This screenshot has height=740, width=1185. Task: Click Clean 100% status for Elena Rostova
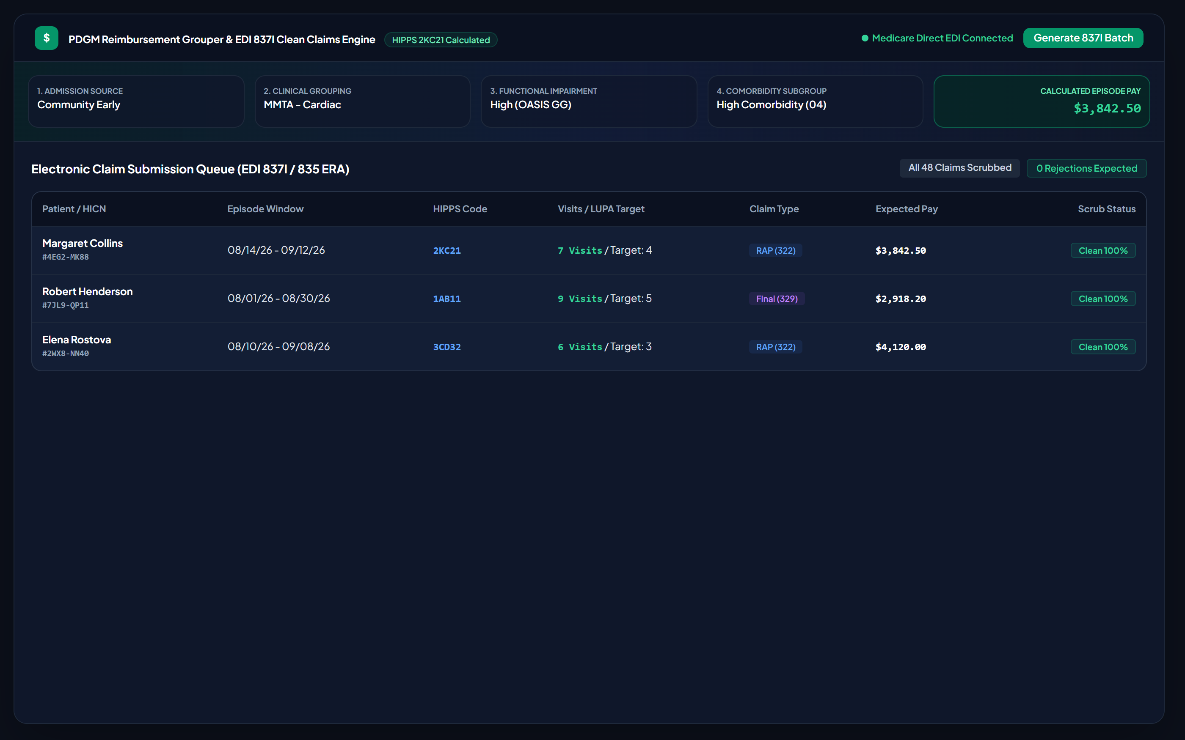[x=1103, y=347]
